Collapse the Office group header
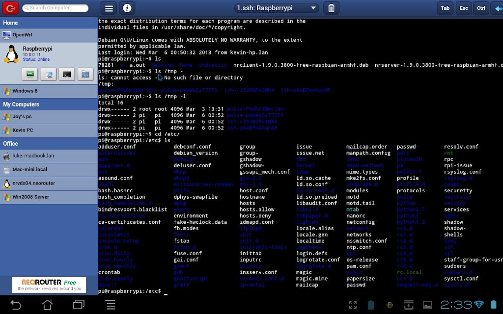The image size is (503, 314). coord(49,144)
